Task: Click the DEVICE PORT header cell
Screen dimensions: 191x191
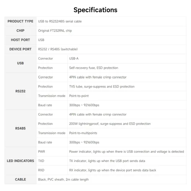Action: (20, 49)
